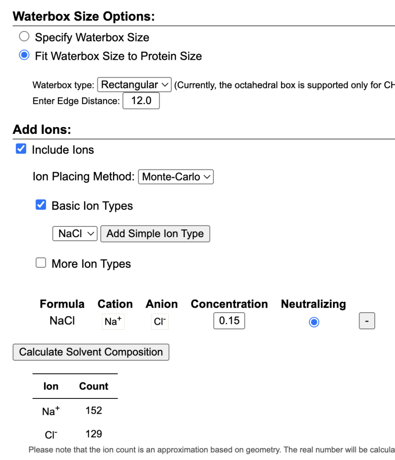Click the Count column header

click(94, 386)
